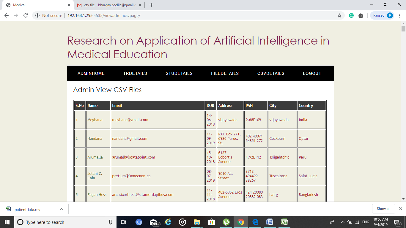The image size is (406, 228).
Task: Open STUDETAILS from the nav menu
Action: point(179,73)
